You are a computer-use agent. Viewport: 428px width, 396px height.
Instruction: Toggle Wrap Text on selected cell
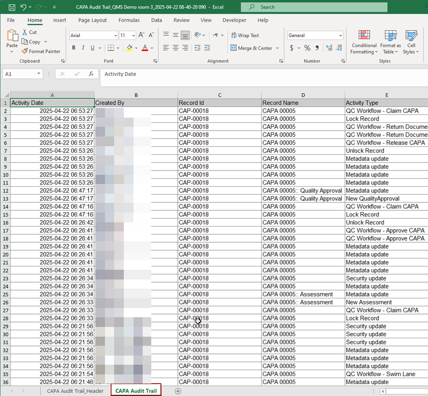pos(244,35)
